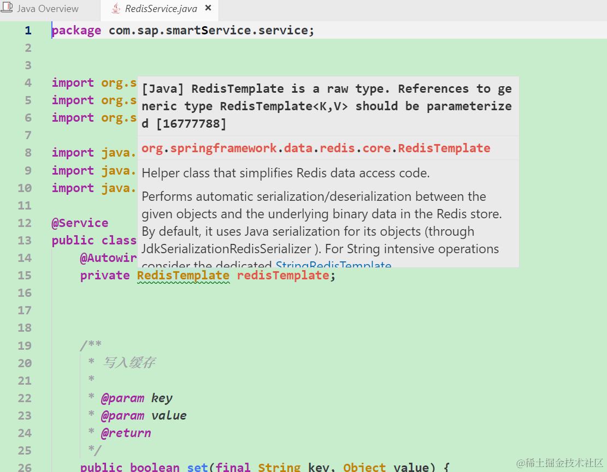
Task: Click the raw type warning message in tooltip
Action: [x=327, y=106]
